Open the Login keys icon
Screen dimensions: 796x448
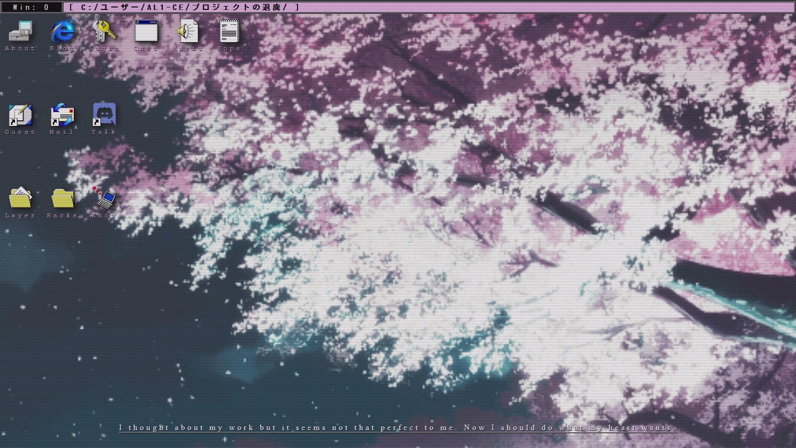[104, 31]
